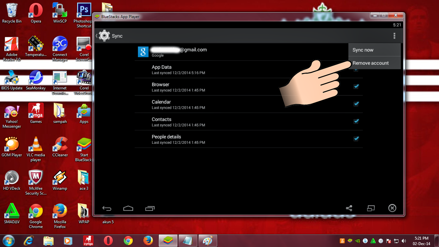Click the BlueStacks circular close icon
Viewport: 439px width, 247px height.
coord(392,208)
